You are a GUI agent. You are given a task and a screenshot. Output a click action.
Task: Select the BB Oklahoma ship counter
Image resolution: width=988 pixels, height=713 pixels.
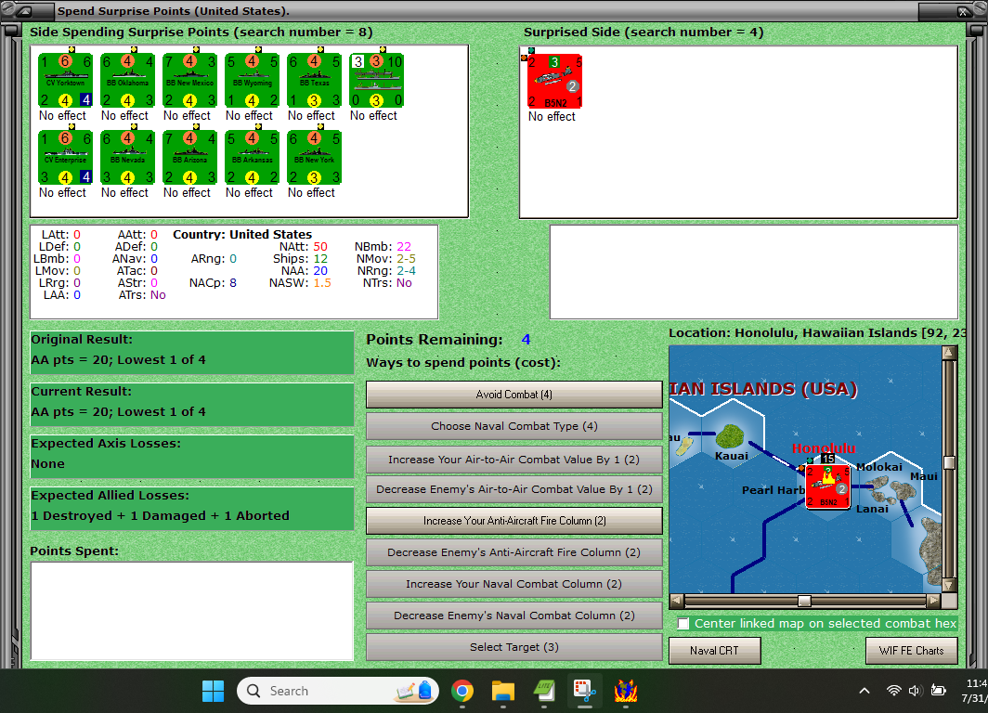[x=128, y=81]
